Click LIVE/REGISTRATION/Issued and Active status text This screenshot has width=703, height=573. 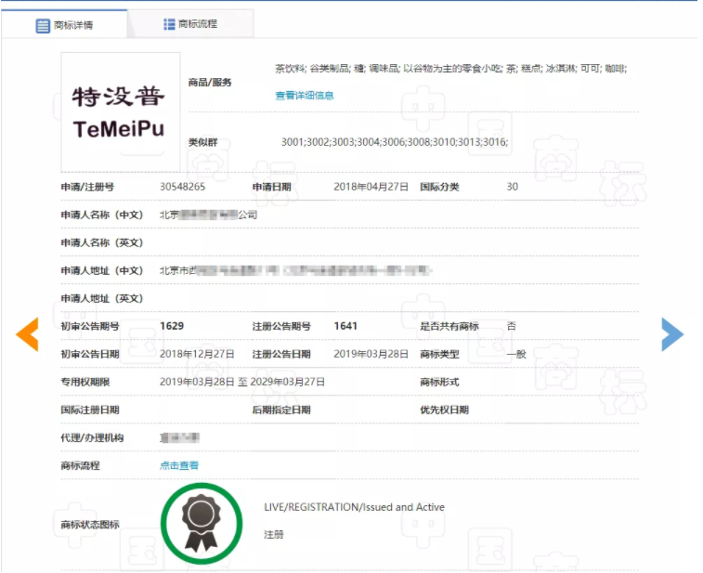(x=354, y=507)
